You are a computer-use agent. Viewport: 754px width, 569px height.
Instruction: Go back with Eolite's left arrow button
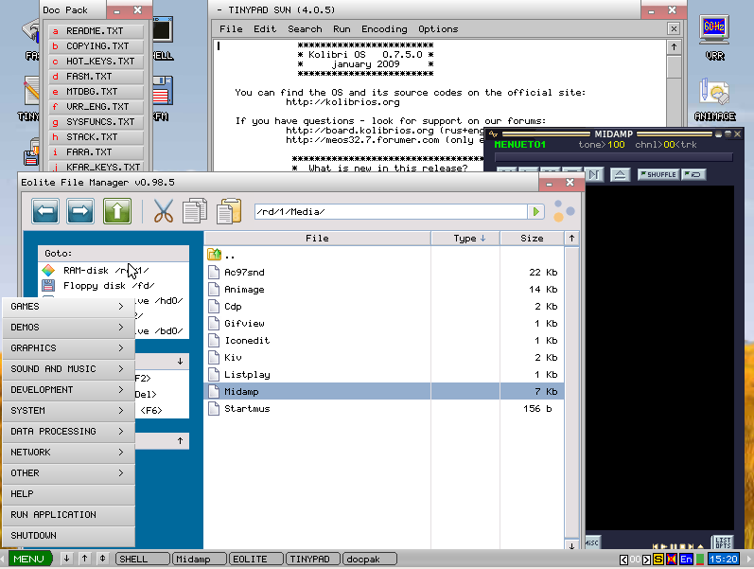[x=45, y=211]
